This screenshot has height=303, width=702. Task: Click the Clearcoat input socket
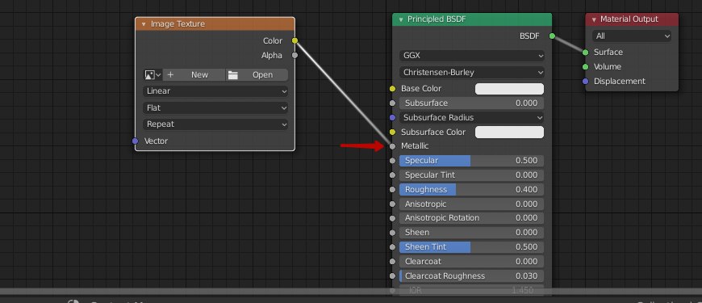coord(393,261)
